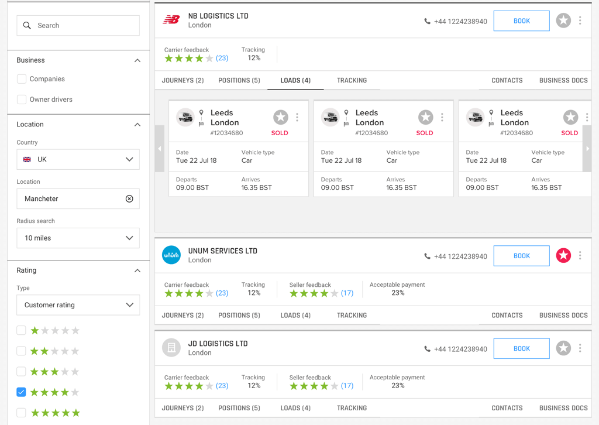Click second load card van thumbnail

(331, 117)
